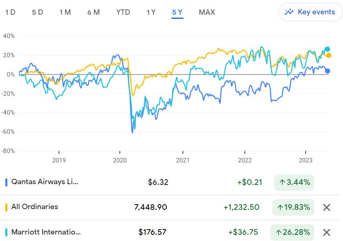Click the Marriott 26.28% gain badge
343x241 pixels.
coord(293,232)
